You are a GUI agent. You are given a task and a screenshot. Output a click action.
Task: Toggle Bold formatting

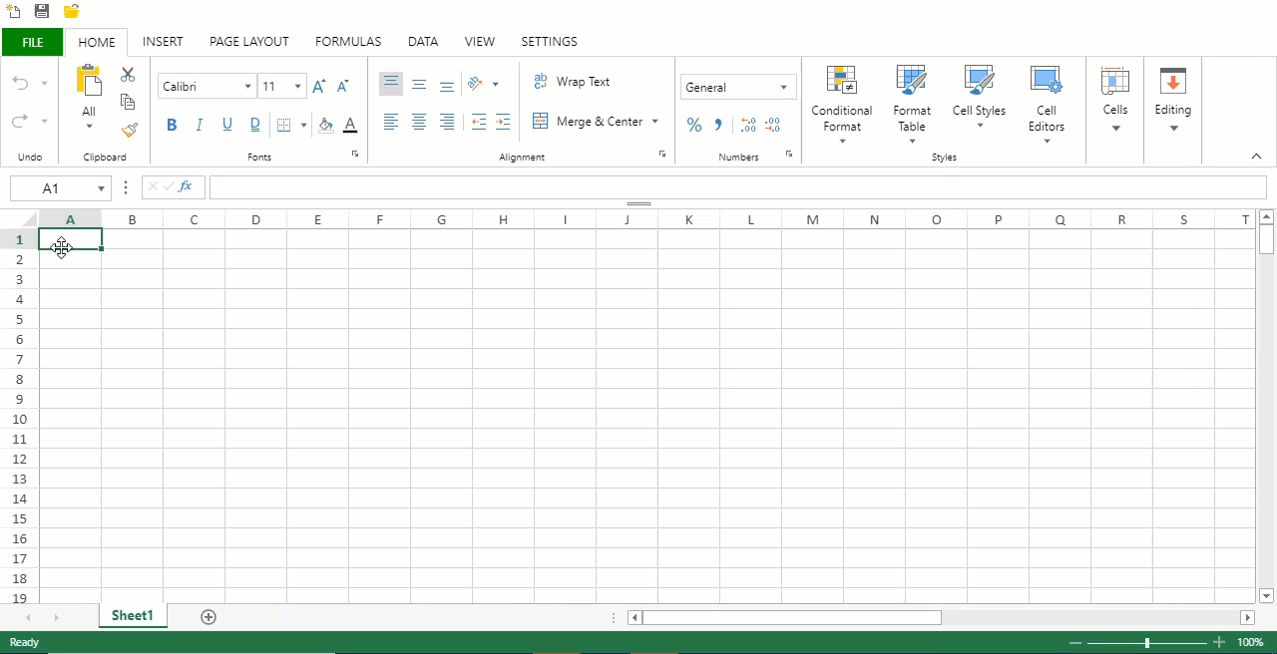(172, 125)
